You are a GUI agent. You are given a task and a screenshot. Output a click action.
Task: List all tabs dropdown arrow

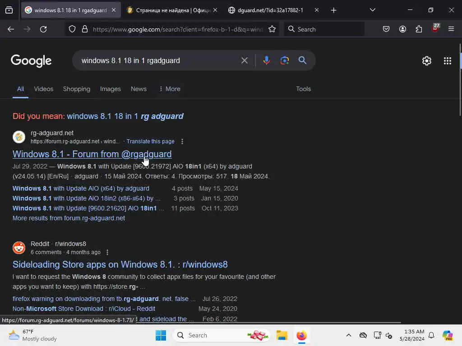tap(372, 10)
